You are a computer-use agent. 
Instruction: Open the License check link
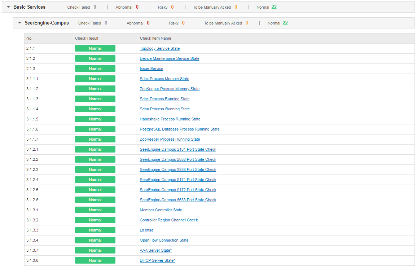pos(146,230)
